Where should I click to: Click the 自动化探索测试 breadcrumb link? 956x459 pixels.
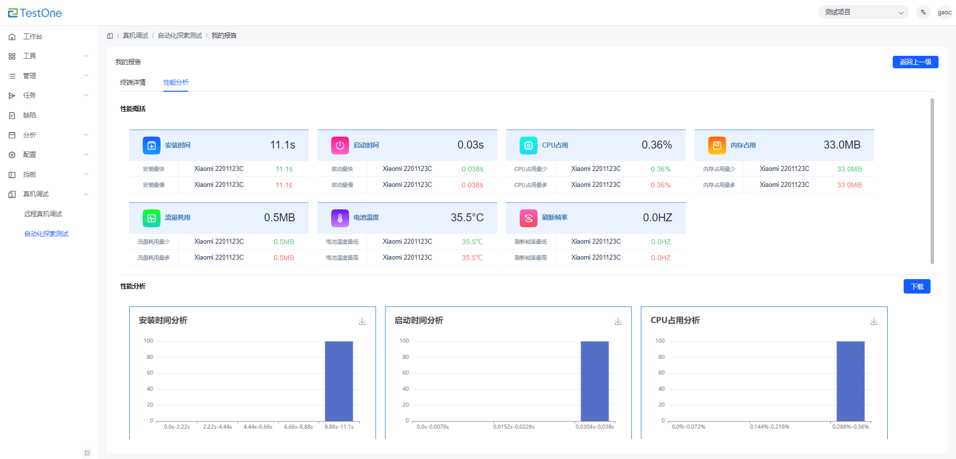pos(180,36)
